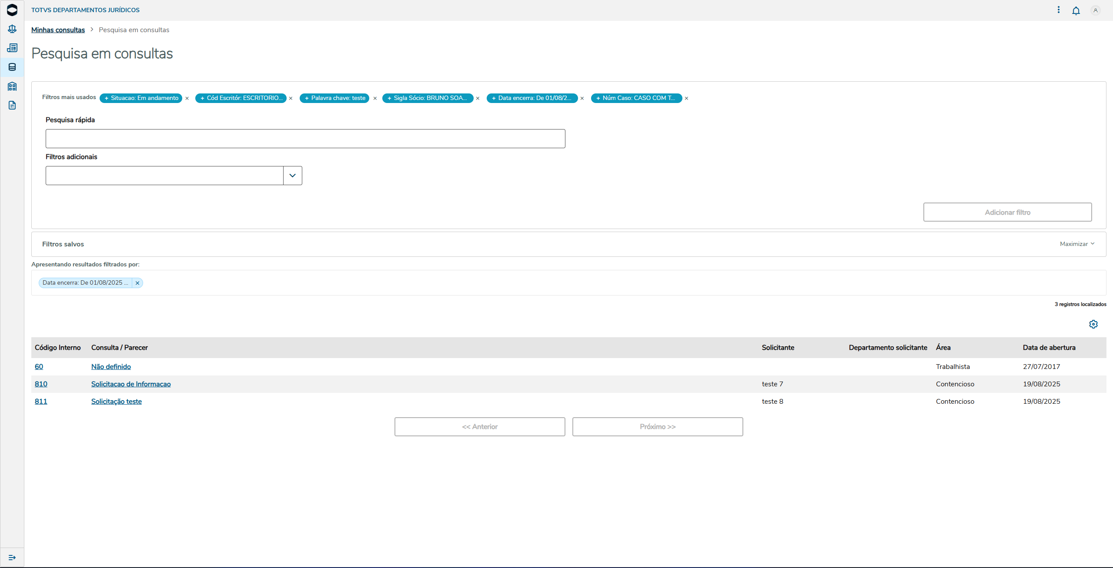Click the Próximo >> pagination button
The width and height of the screenshot is (1113, 568).
click(657, 427)
